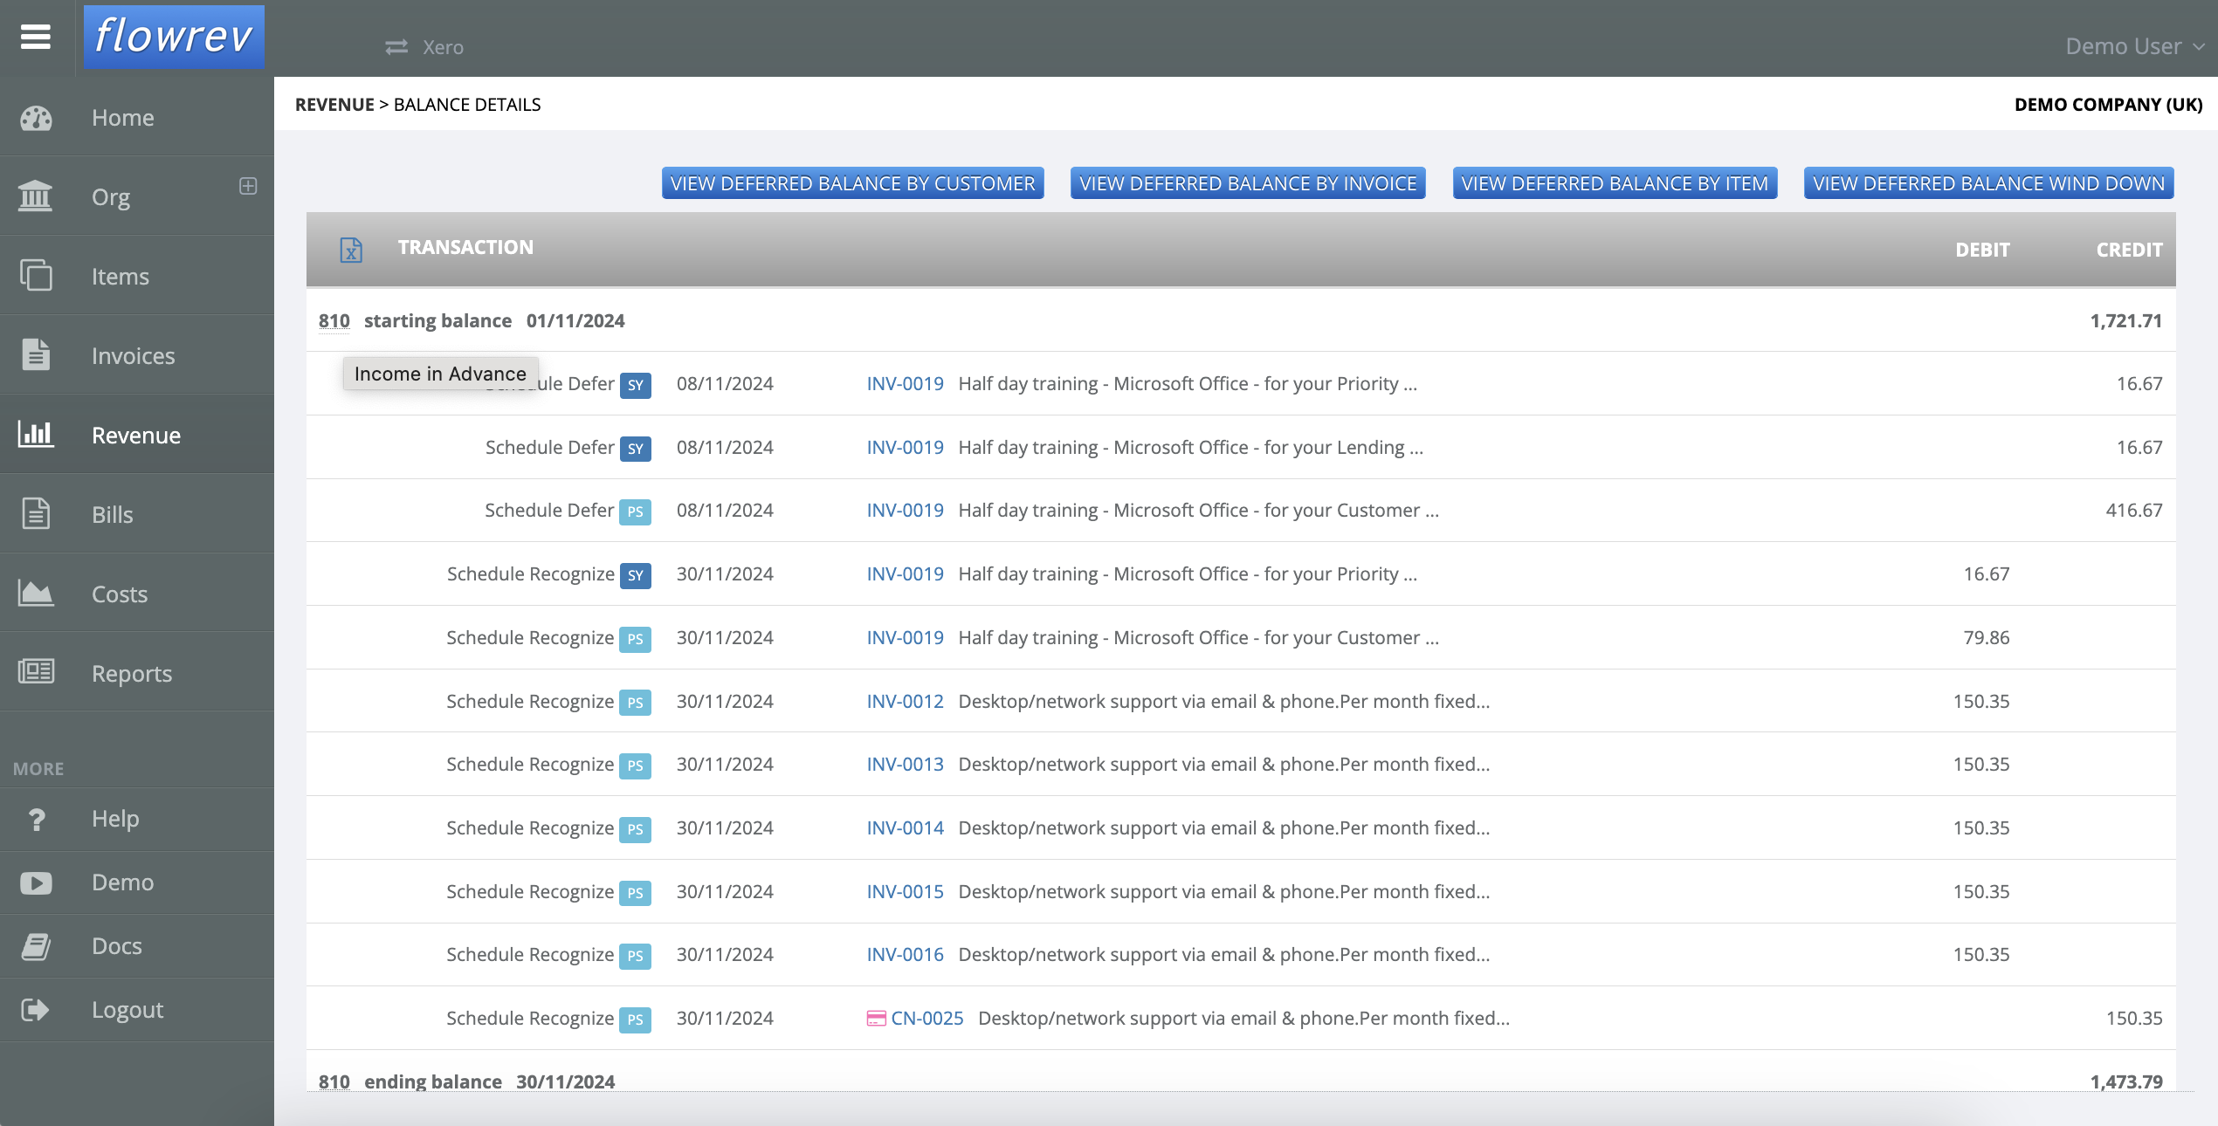Click View Deferred Balance Wind Down
2218x1126 pixels.
[1988, 183]
